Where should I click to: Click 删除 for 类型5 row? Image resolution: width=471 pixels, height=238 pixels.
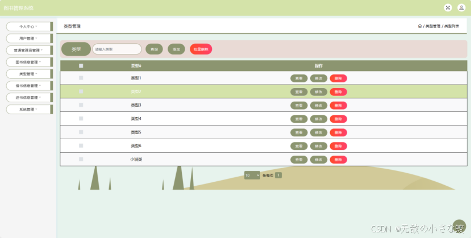[x=339, y=132]
